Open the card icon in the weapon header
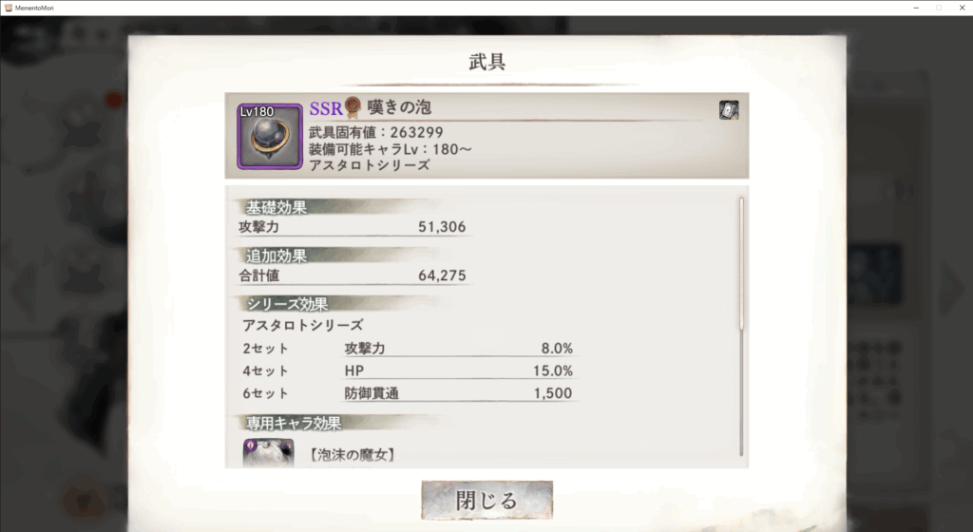973x532 pixels. pos(729,110)
